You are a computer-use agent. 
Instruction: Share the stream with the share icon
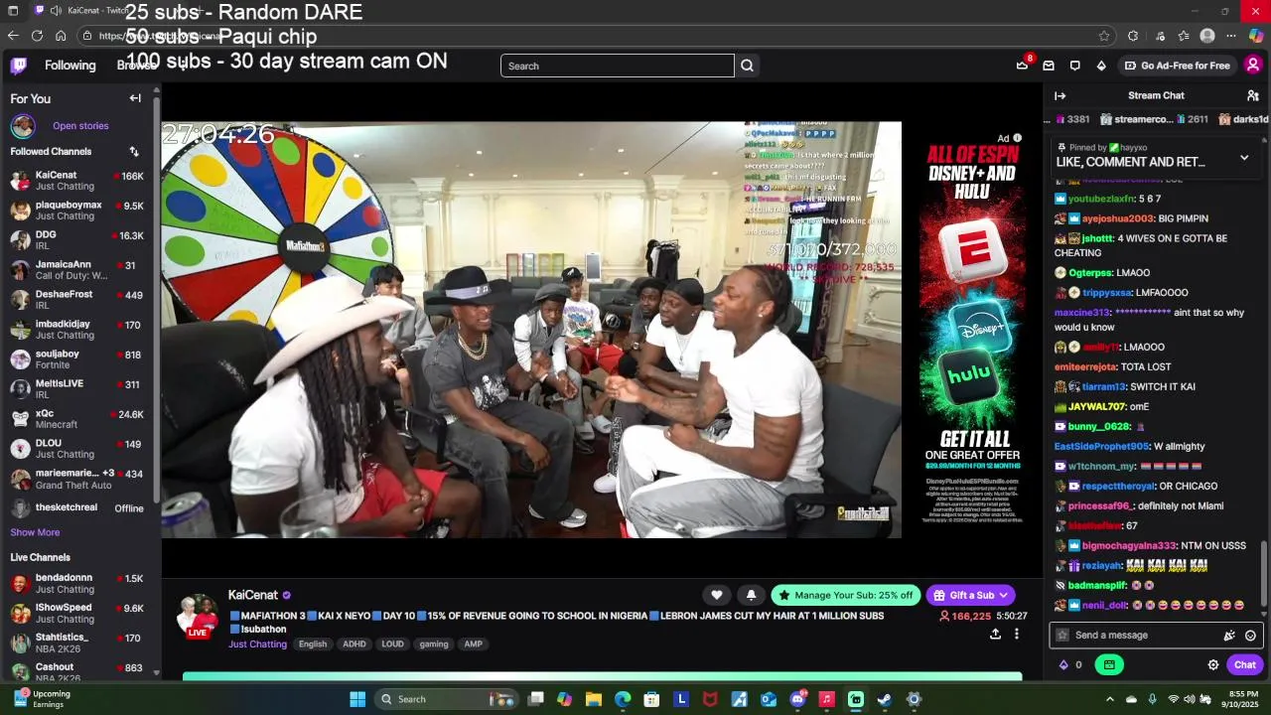(995, 634)
